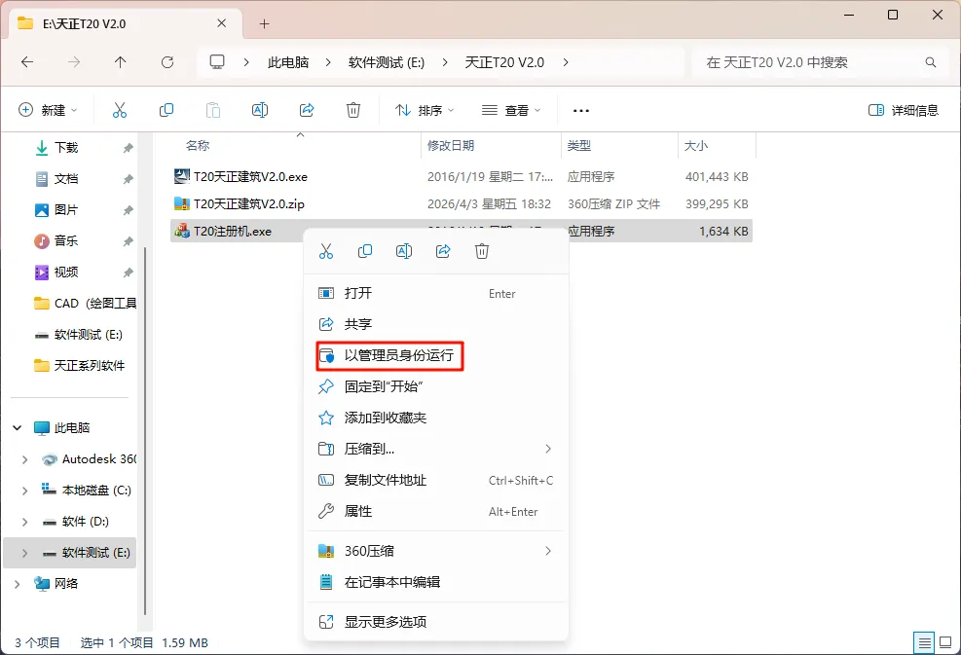Choose 添加到收藏夹 from context menu
The width and height of the screenshot is (961, 655).
click(436, 418)
